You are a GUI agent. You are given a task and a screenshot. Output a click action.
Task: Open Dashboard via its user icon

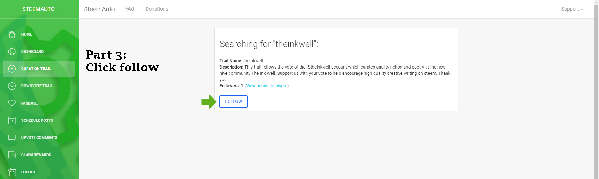pos(12,52)
